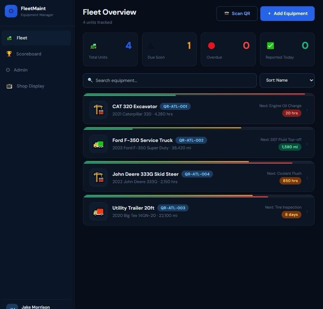The height and width of the screenshot is (309, 323).
Task: Expand the John Deere 333G Skid Steer details
Action: point(307,177)
